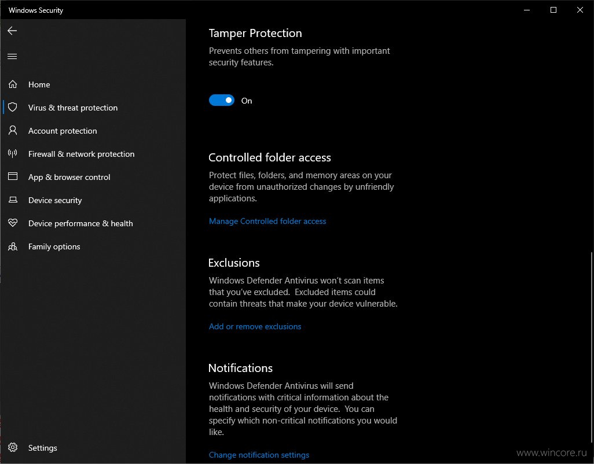Minimize the Windows Security window

pyautogui.click(x=527, y=10)
